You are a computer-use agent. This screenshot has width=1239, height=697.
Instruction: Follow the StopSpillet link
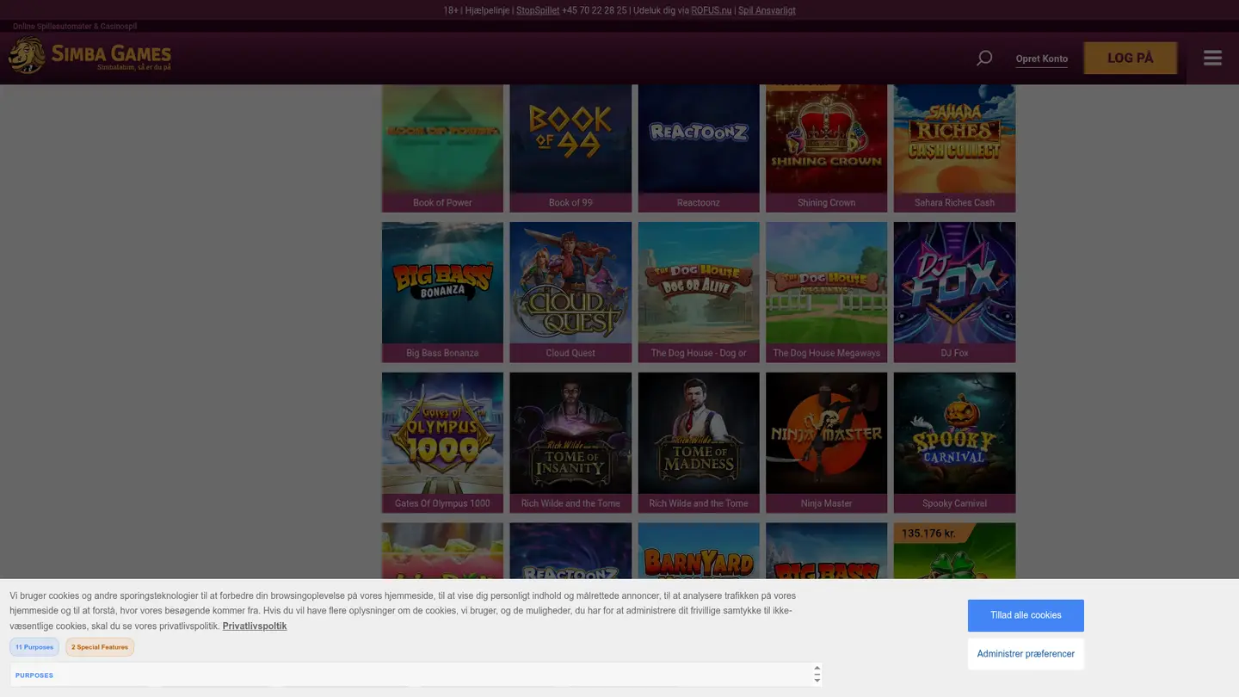click(538, 10)
